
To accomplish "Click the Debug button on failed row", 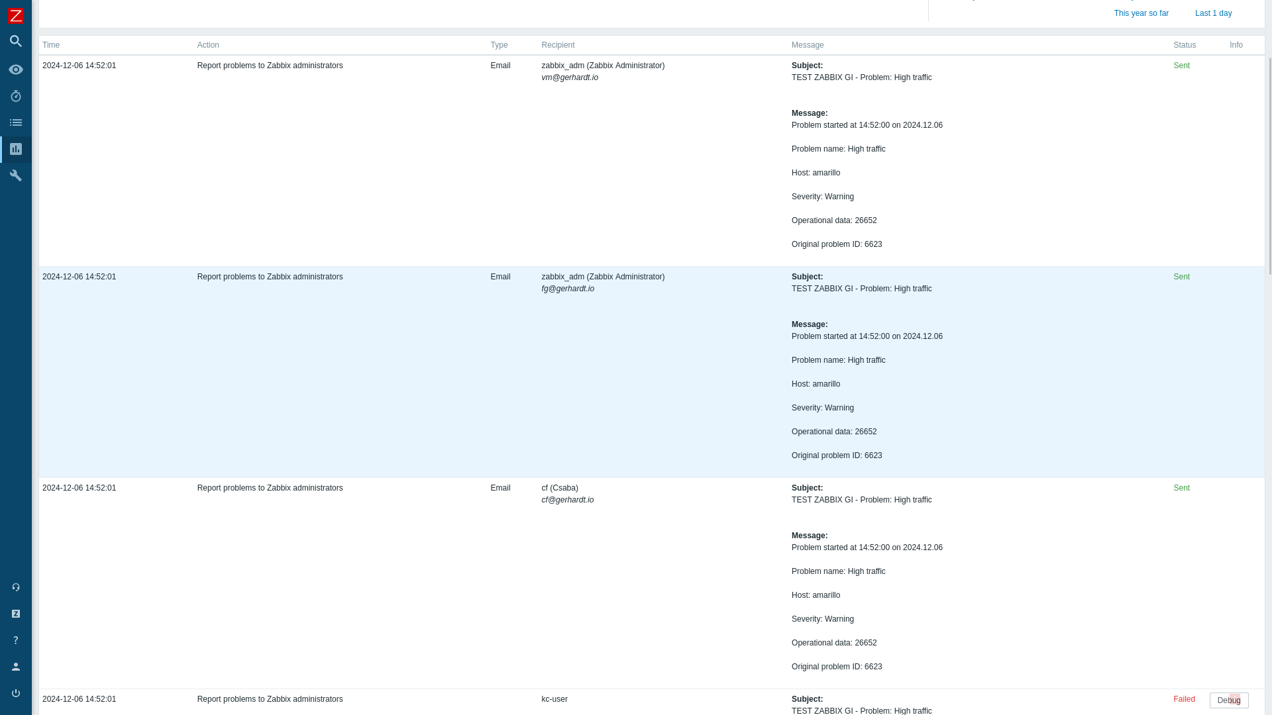I will [1228, 700].
